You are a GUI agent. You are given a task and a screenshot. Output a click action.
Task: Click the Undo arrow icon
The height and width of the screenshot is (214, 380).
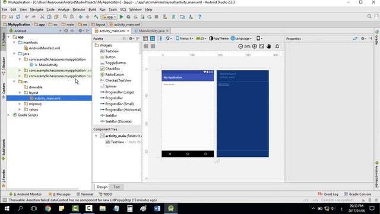27,17
